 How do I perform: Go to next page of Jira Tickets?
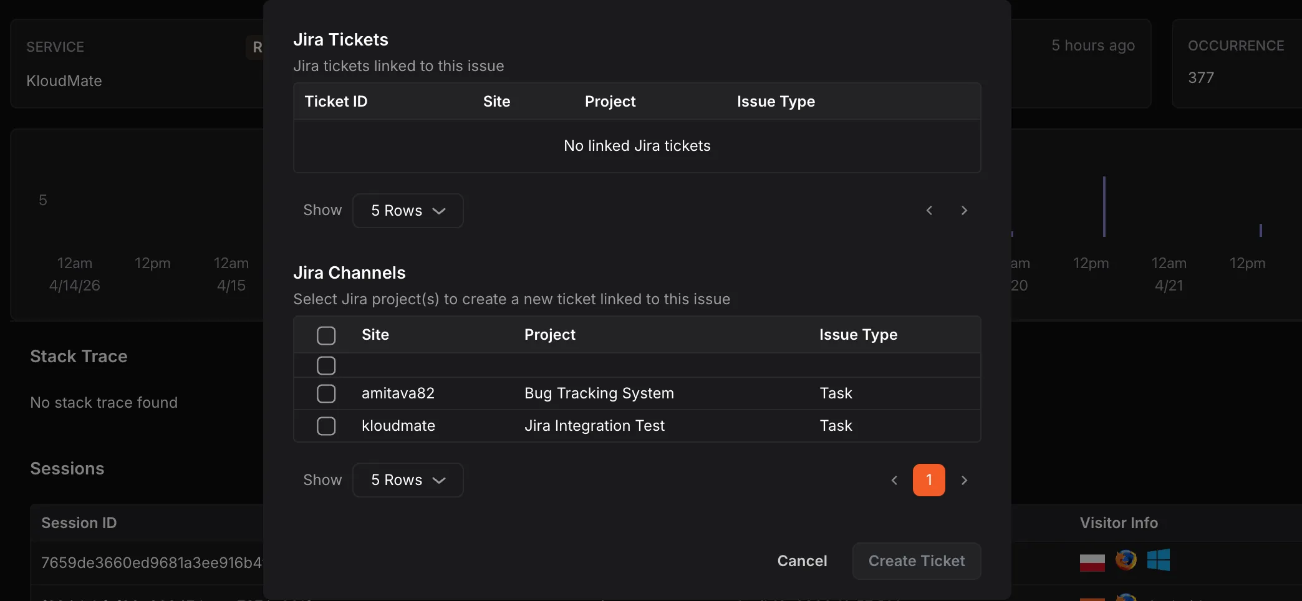tap(964, 211)
